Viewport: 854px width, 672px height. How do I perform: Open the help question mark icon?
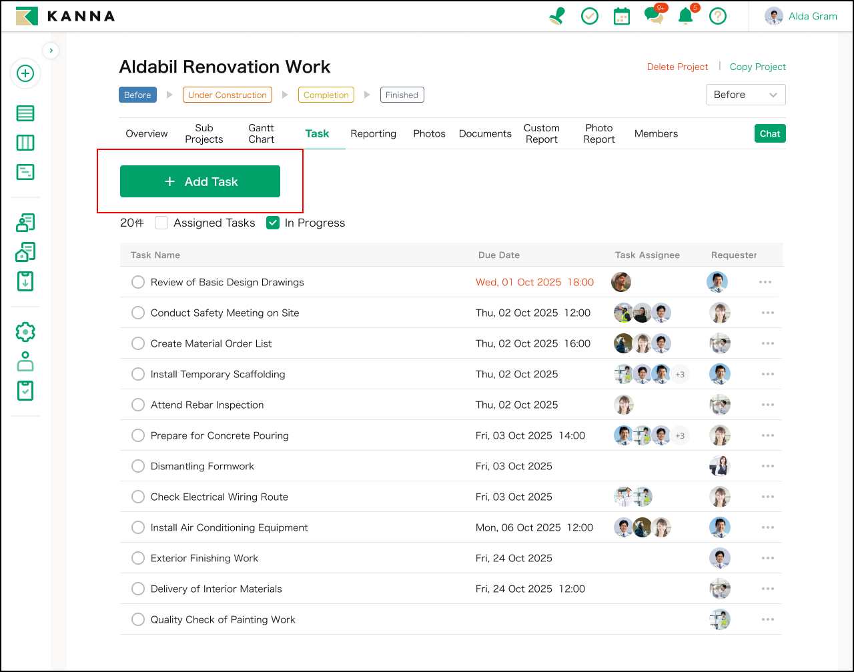click(717, 15)
